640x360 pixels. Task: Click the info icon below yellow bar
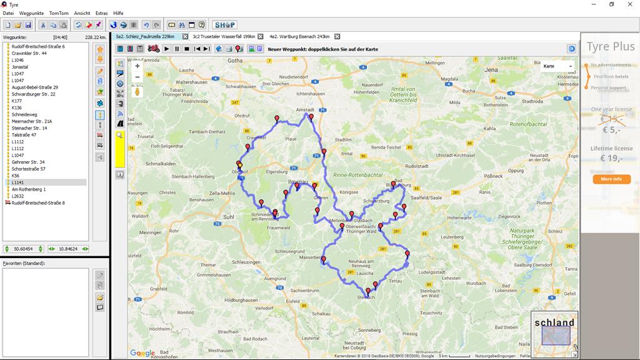click(120, 175)
